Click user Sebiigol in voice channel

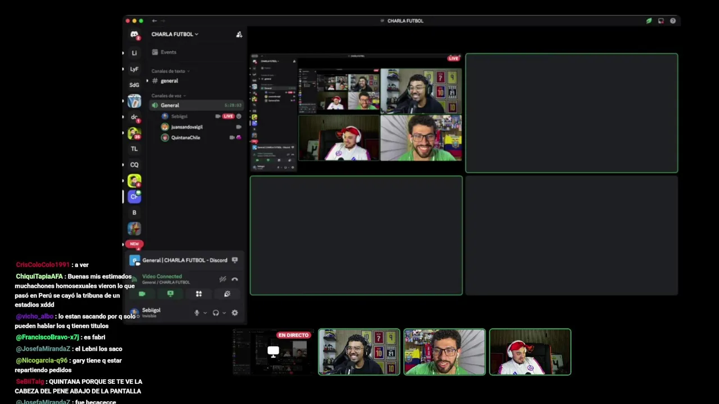(x=179, y=116)
